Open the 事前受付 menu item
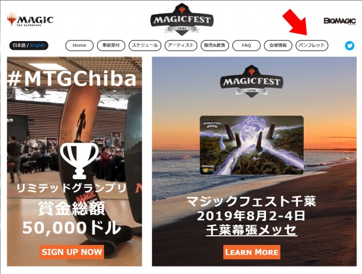 coord(111,46)
